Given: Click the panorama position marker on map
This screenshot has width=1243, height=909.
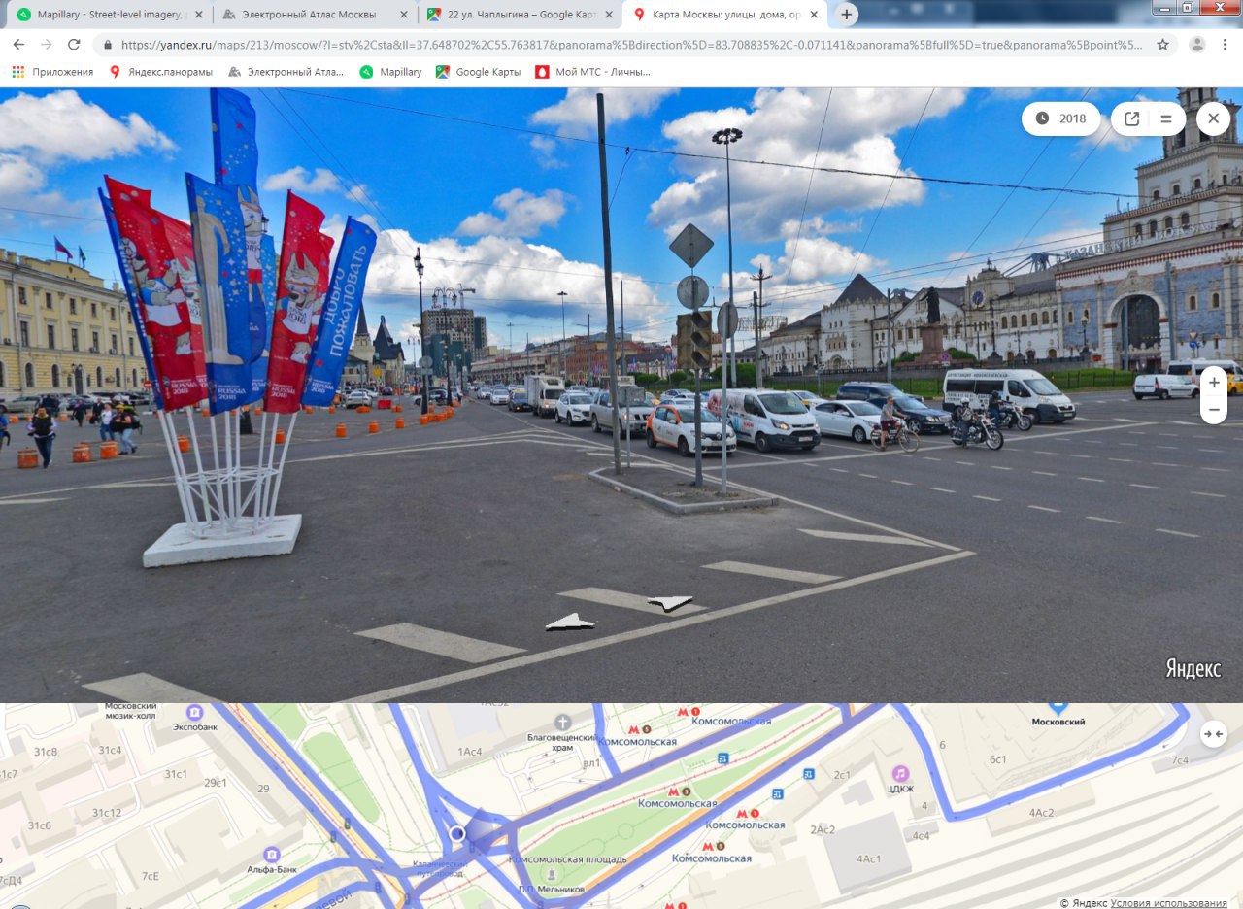Looking at the screenshot, I should click(x=457, y=833).
